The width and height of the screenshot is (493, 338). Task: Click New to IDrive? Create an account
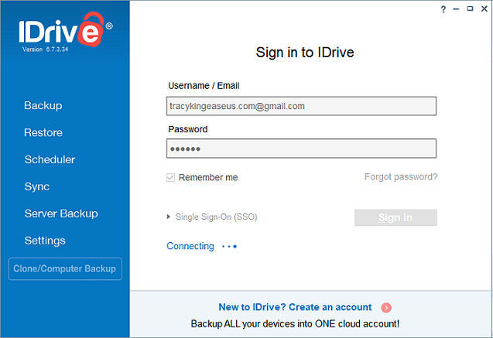click(295, 307)
